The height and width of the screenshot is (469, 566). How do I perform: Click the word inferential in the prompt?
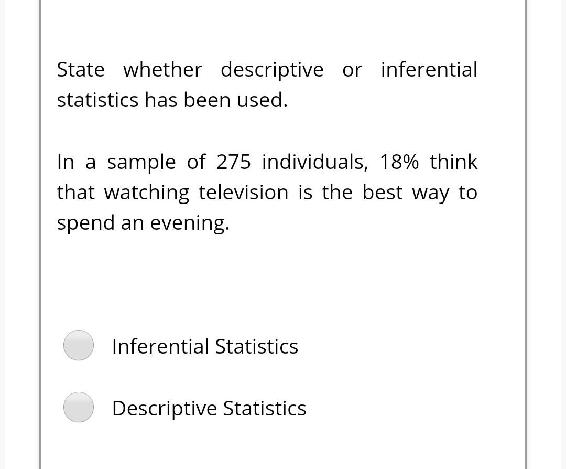(429, 69)
